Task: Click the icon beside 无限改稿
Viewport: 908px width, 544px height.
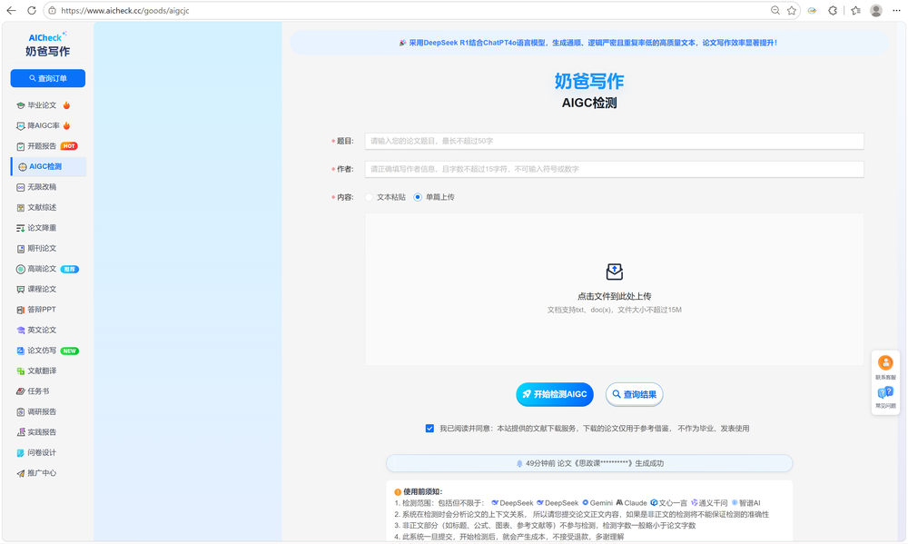Action: tap(21, 187)
